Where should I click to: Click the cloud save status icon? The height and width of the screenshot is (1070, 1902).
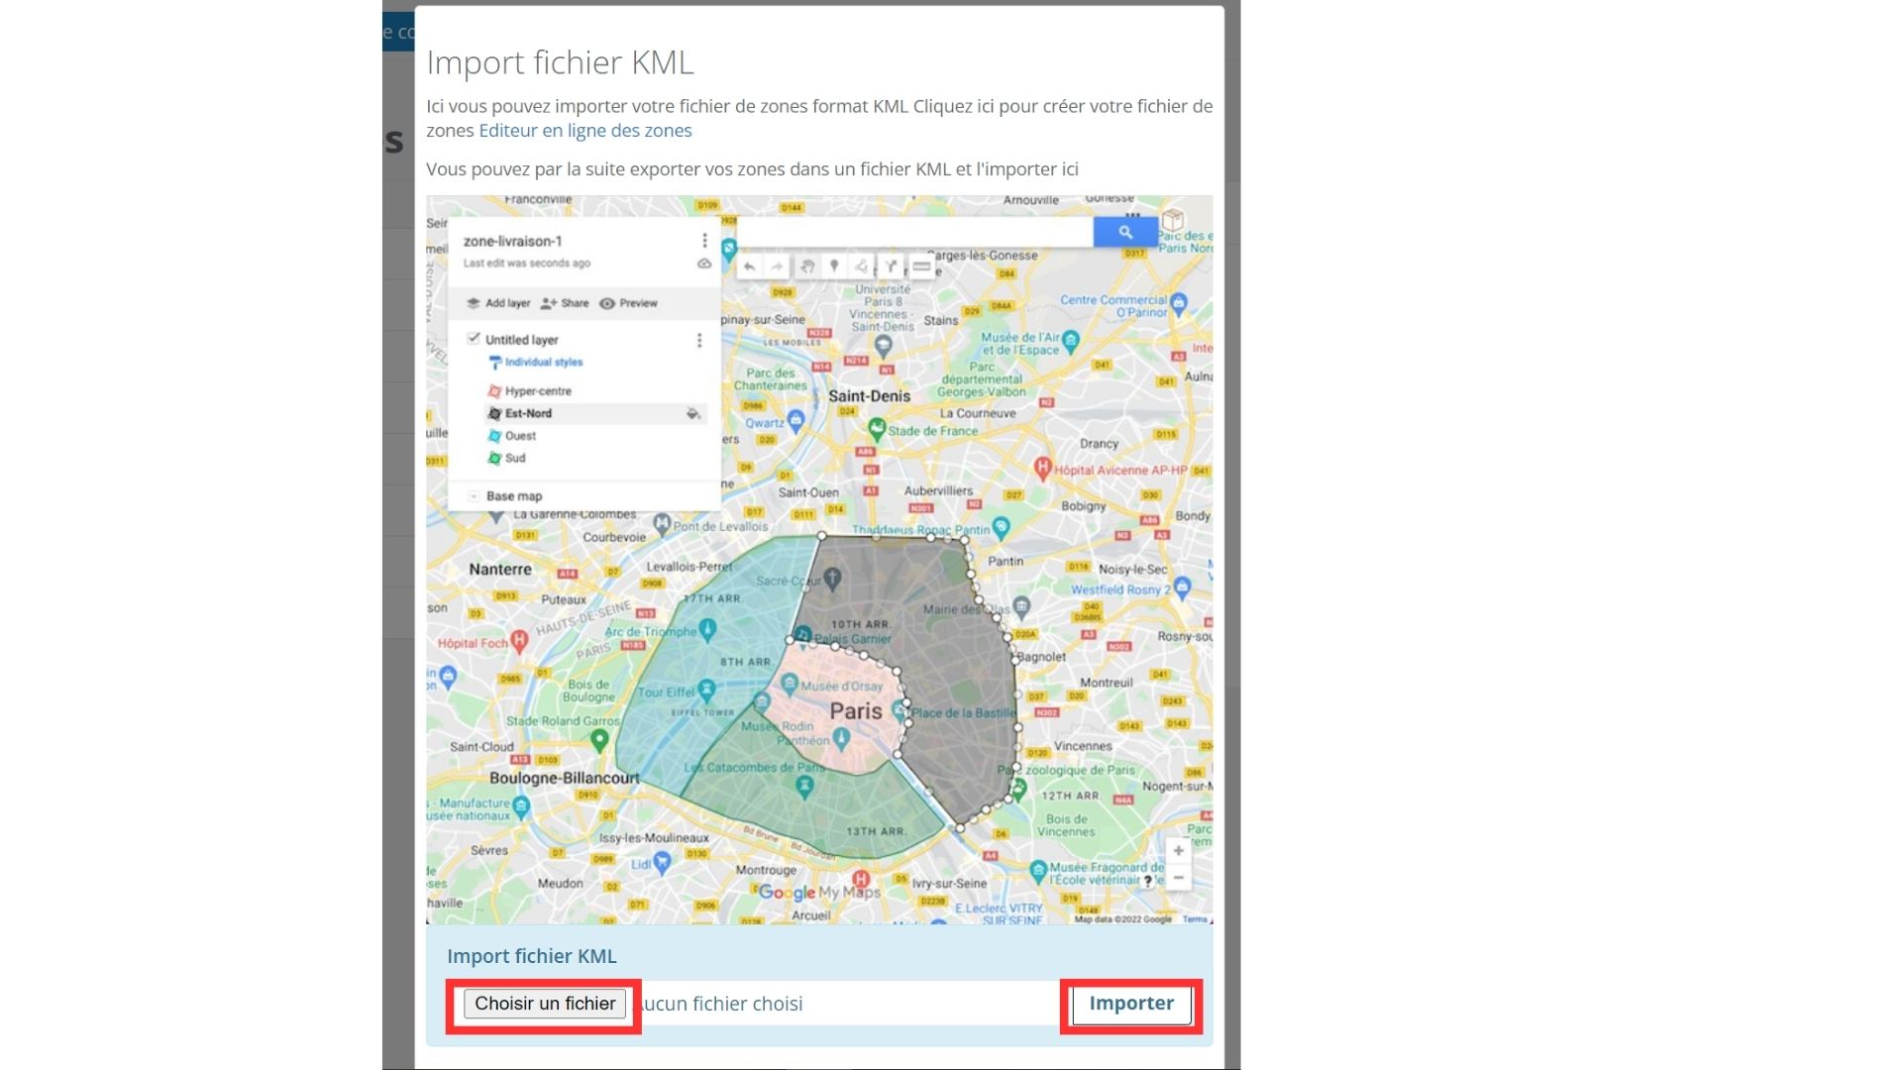(704, 264)
